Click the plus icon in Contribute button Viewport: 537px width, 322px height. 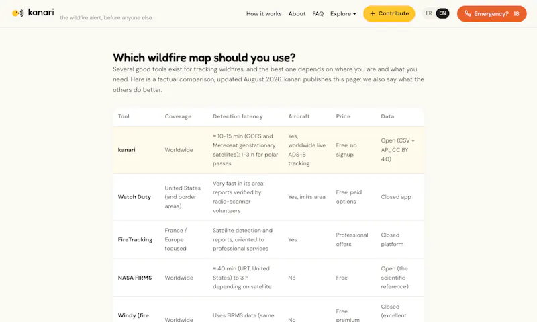tap(373, 13)
